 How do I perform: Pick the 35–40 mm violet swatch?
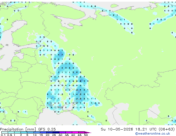[x=69, y=132]
